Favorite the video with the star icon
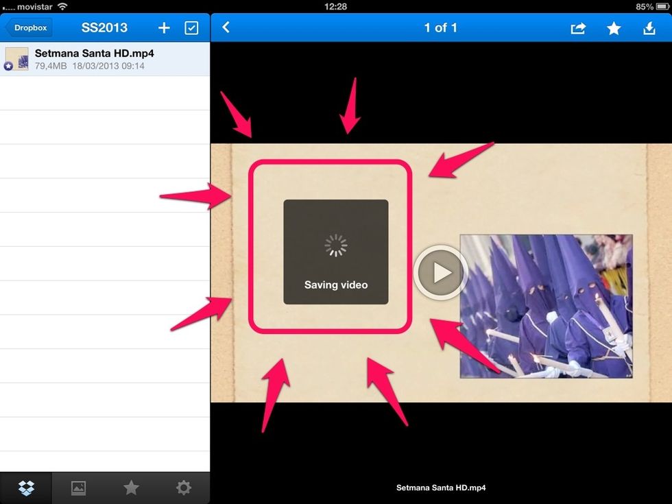672x504 pixels. [614, 28]
